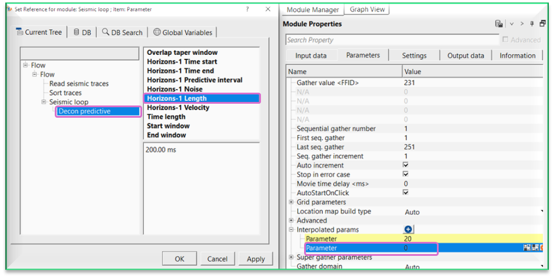The width and height of the screenshot is (554, 278).
Task: Expand the Grid parameters group
Action: tap(291, 202)
